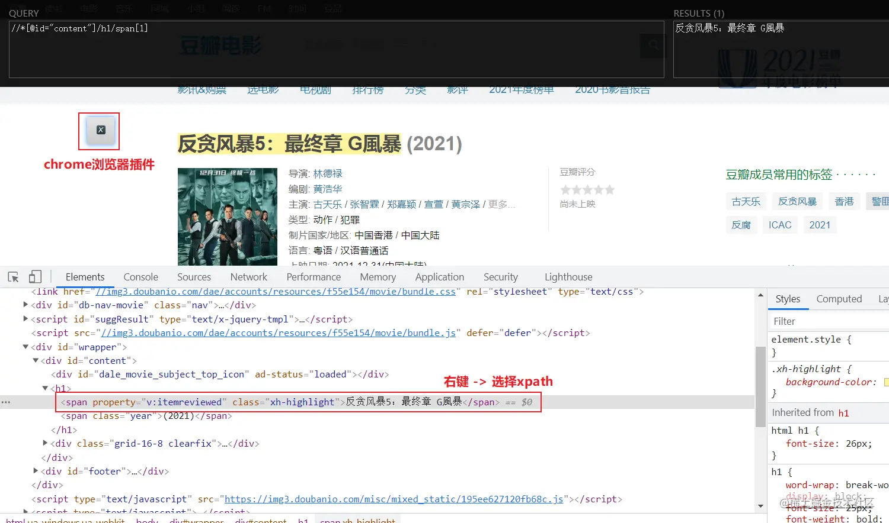The height and width of the screenshot is (523, 889).
Task: Click actor link 古天乐
Action: click(328, 204)
